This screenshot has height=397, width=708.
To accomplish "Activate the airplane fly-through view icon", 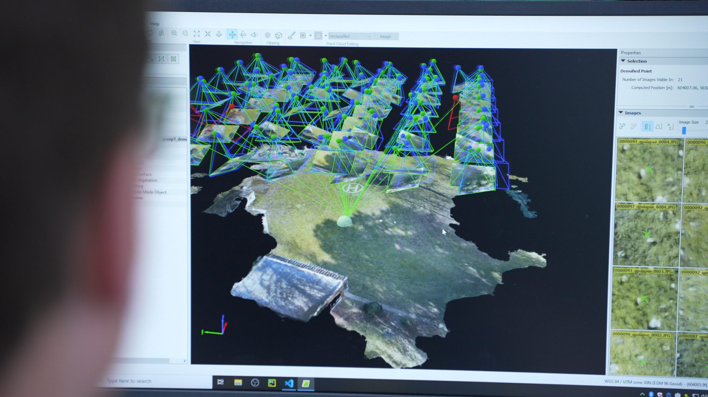I will (x=219, y=34).
